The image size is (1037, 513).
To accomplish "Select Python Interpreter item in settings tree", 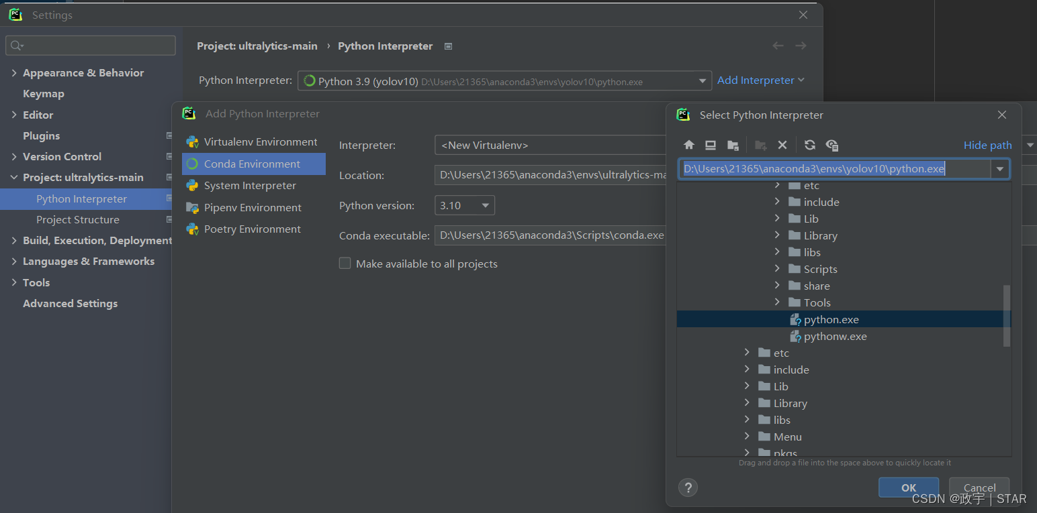I will point(87,199).
